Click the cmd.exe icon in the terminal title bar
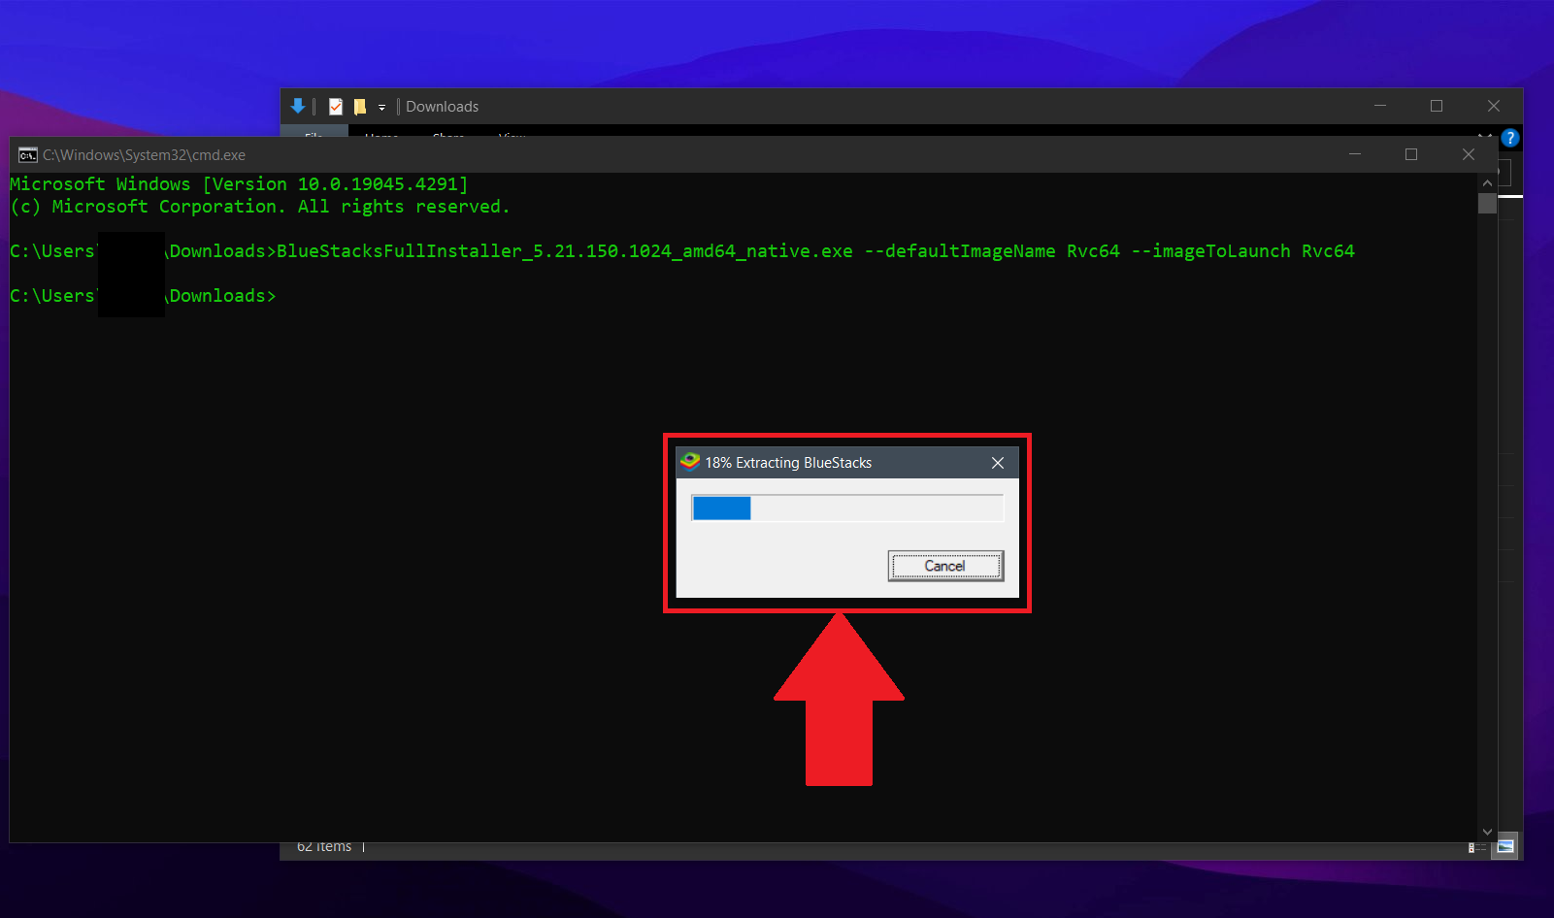This screenshot has width=1554, height=918. pos(26,154)
